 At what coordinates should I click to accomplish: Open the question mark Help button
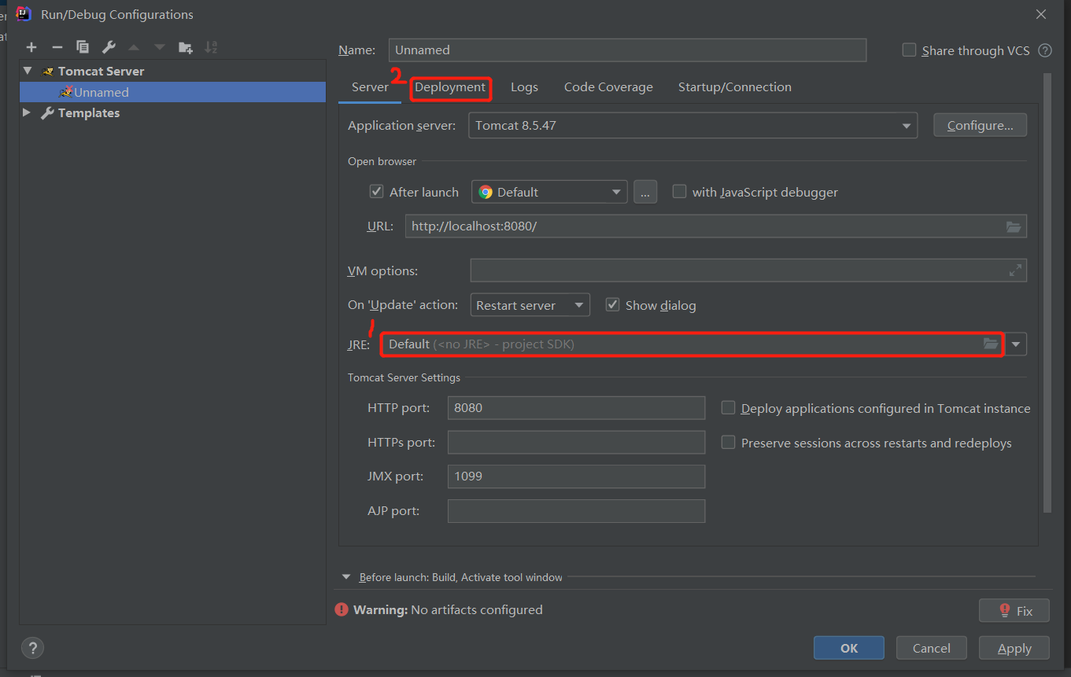tap(32, 648)
